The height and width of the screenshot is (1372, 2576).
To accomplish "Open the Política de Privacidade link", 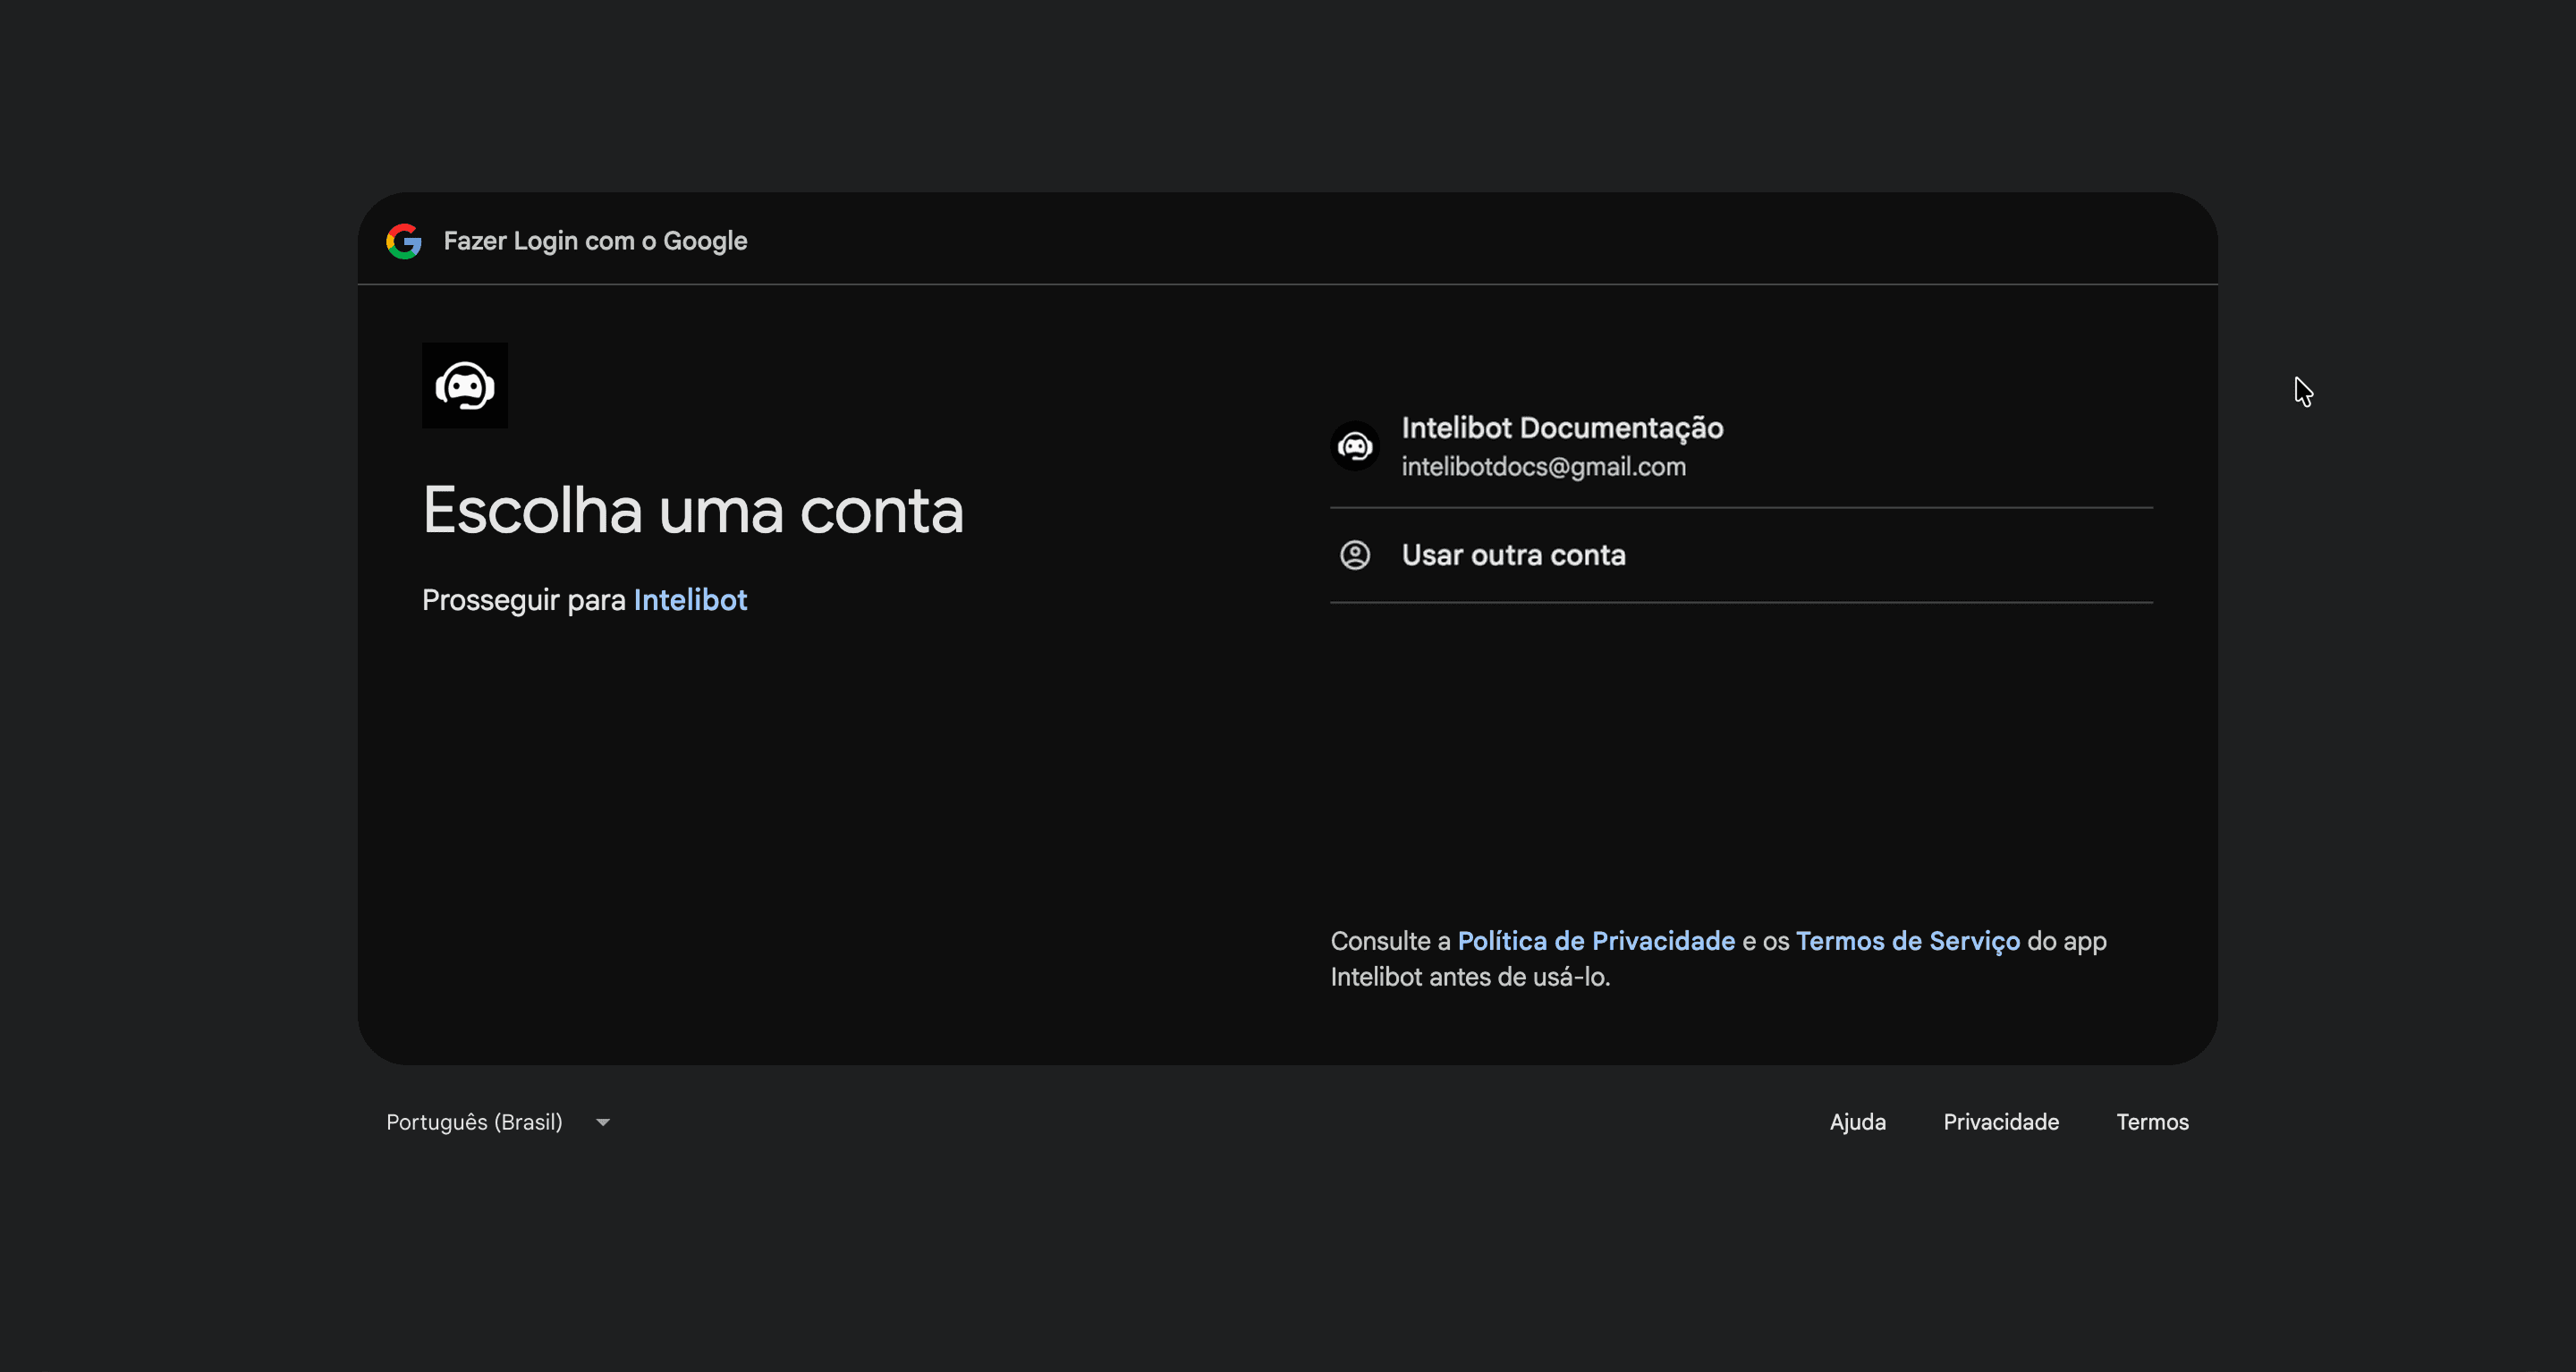I will coord(1596,941).
